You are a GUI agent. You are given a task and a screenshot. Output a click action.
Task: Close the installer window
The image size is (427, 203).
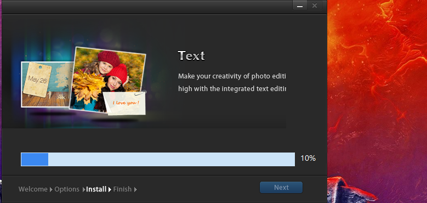pos(315,5)
